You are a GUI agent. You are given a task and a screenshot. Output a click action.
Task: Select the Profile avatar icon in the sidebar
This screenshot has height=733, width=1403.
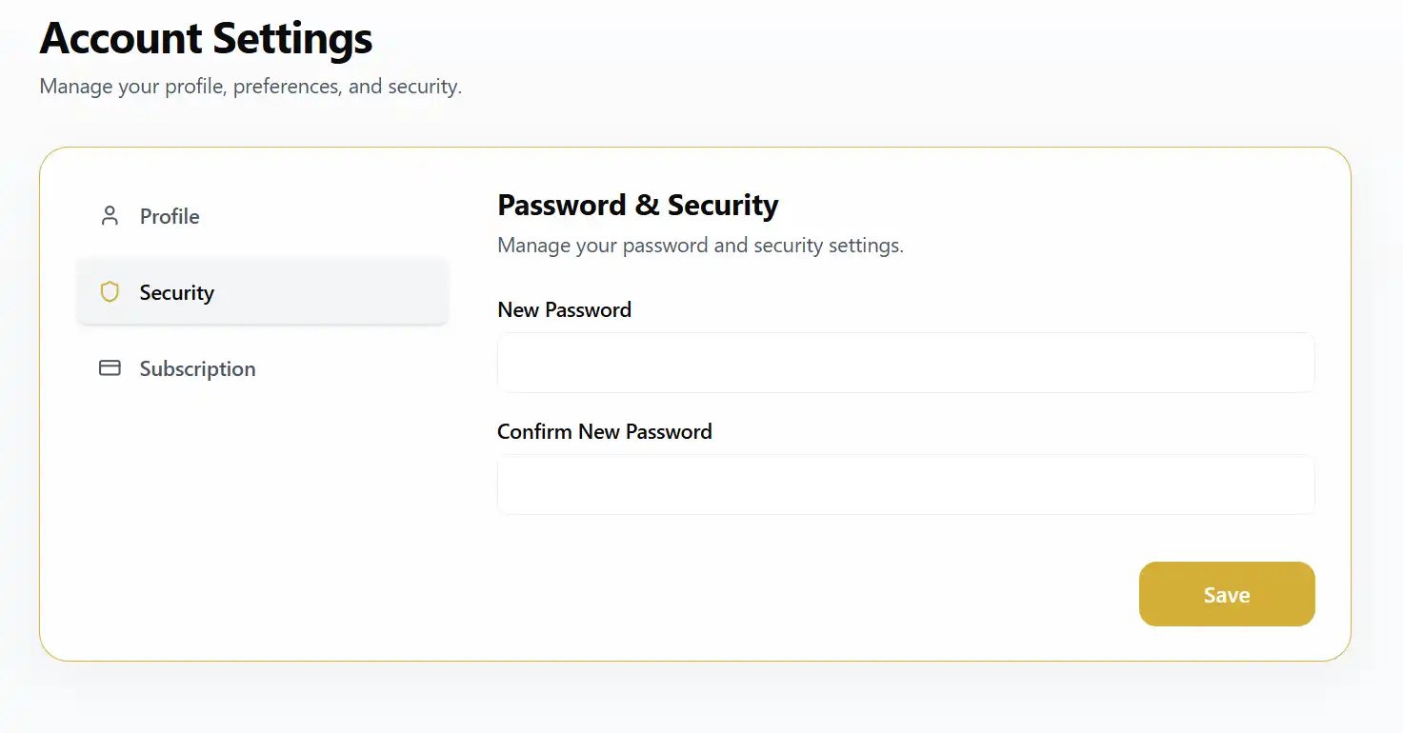coord(110,215)
